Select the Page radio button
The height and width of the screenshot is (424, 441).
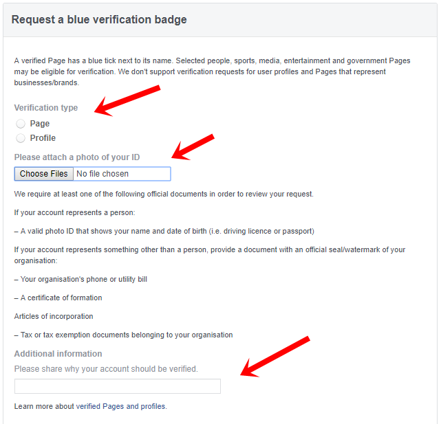(21, 124)
